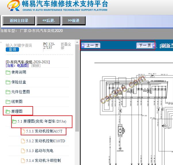Click the open folder icon beside 原理图

tap(8, 112)
